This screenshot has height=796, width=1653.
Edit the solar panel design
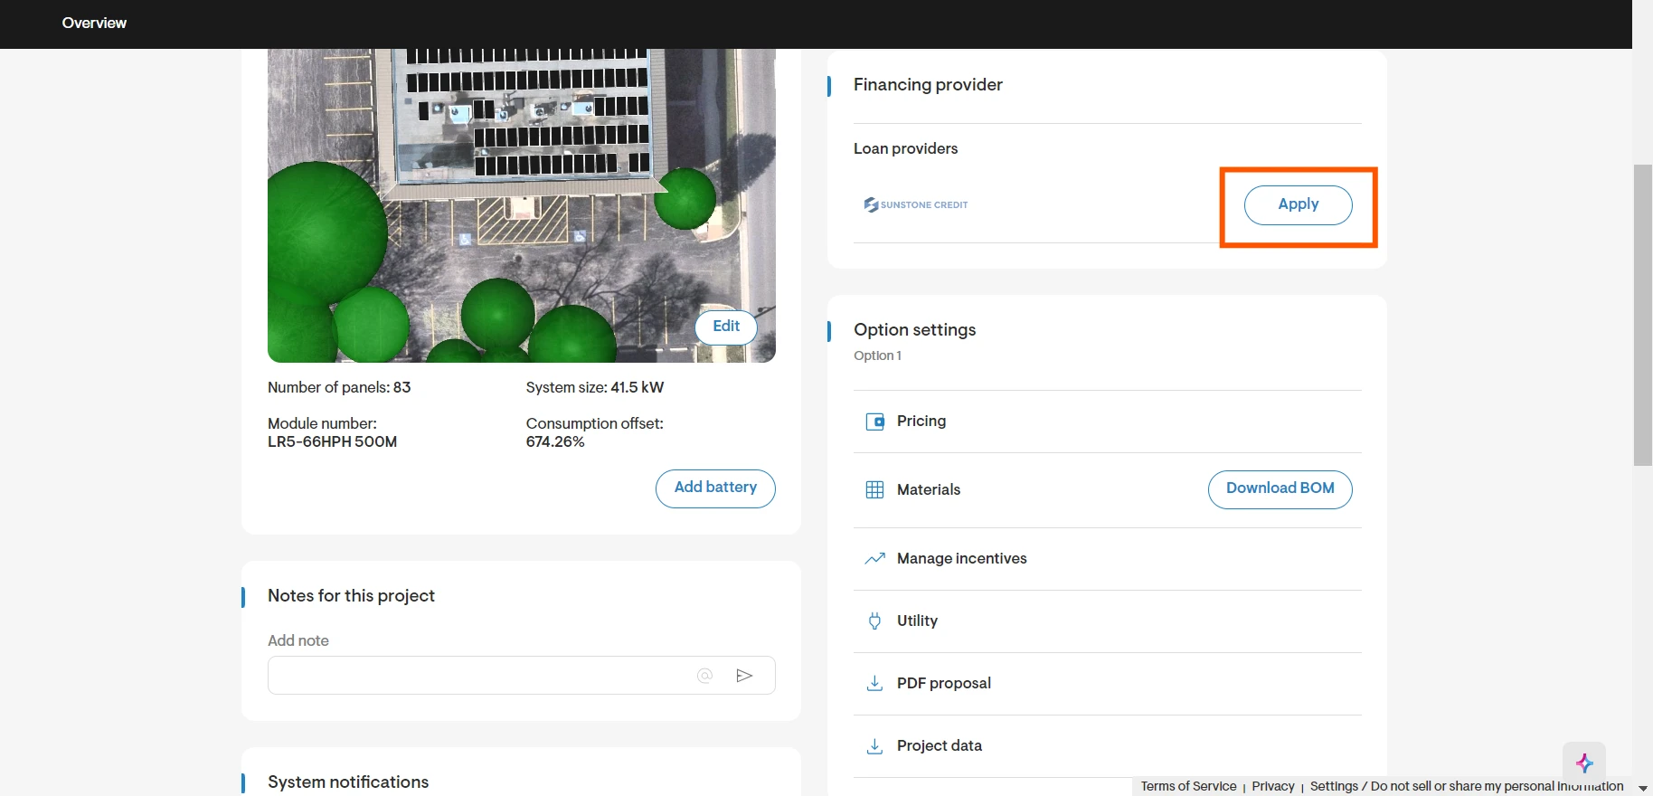(x=726, y=327)
